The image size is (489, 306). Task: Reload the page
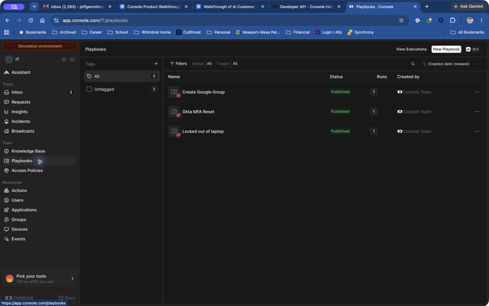click(30, 20)
